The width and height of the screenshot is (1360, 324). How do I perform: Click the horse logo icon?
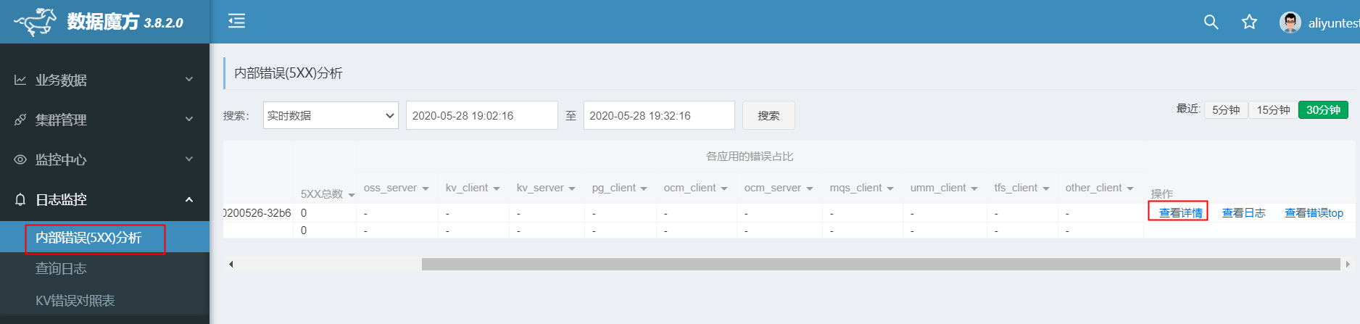tap(35, 22)
